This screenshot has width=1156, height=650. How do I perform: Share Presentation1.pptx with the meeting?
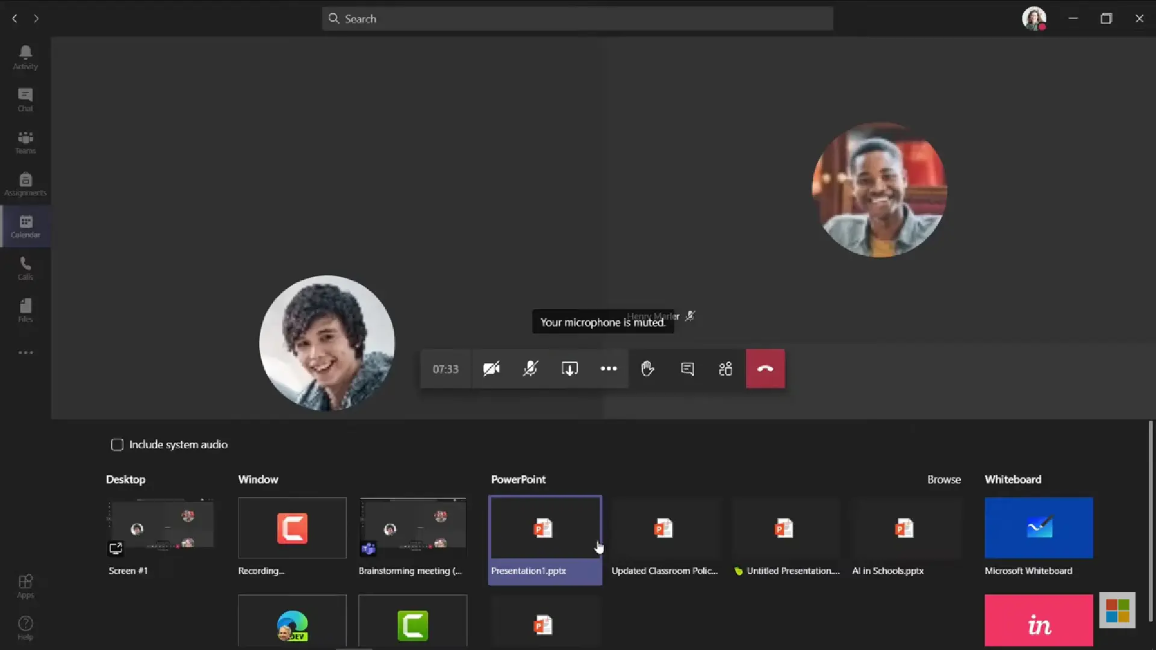pos(545,528)
